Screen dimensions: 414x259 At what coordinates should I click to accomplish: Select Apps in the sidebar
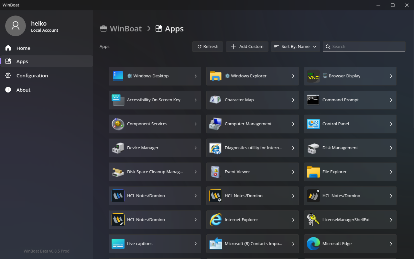coord(47,62)
